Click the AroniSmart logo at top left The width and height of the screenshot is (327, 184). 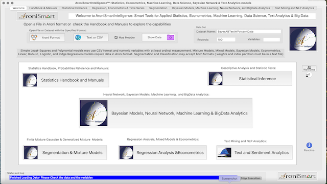(x=37, y=16)
